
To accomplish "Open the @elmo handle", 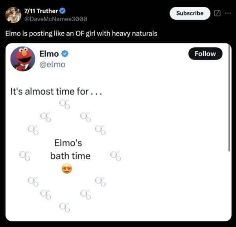I will click(x=52, y=64).
